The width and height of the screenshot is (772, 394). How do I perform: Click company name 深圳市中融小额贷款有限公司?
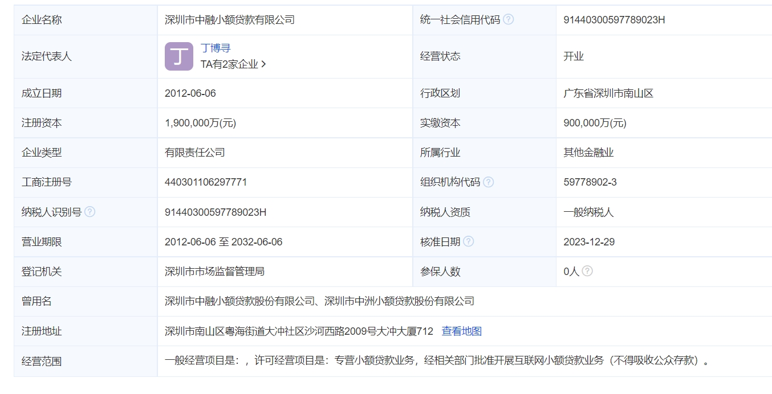click(x=230, y=20)
